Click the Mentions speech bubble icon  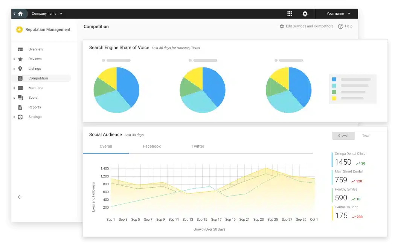(x=20, y=88)
